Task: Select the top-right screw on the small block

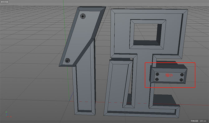Action: coord(182,75)
